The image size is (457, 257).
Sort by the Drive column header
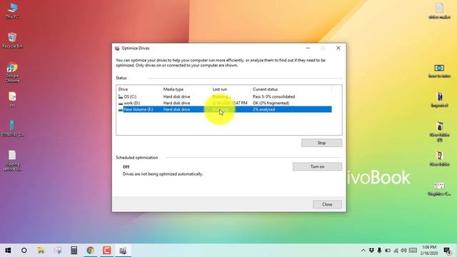coord(139,89)
